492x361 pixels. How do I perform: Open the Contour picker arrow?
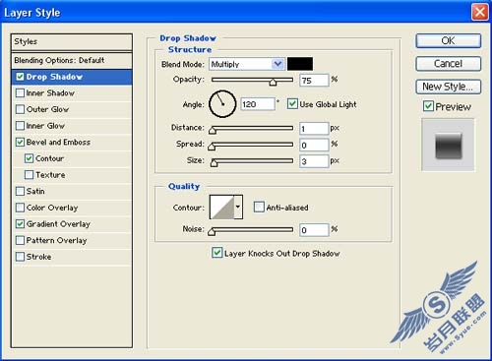[238, 207]
